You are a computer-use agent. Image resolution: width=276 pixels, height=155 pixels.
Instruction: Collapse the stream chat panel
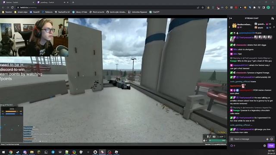(231, 18)
